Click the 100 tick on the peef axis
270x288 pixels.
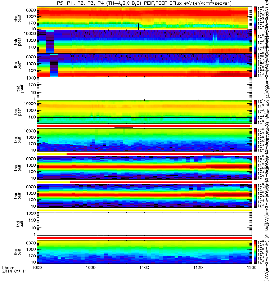coord(32,117)
